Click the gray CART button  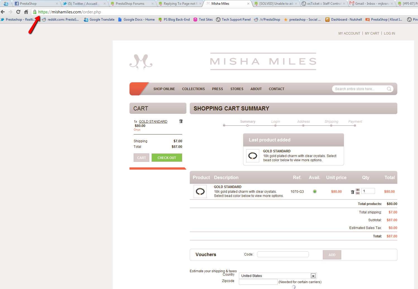(141, 158)
